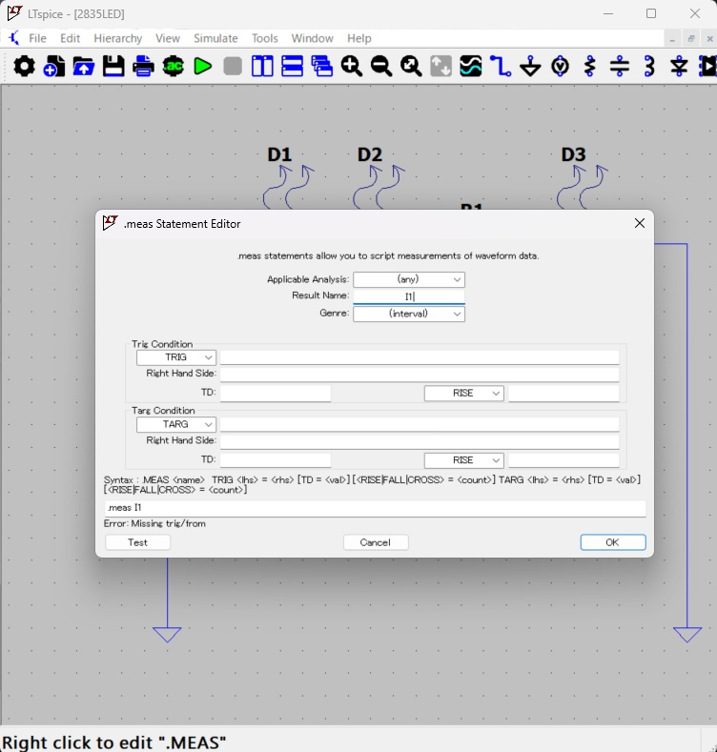The width and height of the screenshot is (717, 752).
Task: Run the simulation with the green play icon
Action: tap(202, 66)
